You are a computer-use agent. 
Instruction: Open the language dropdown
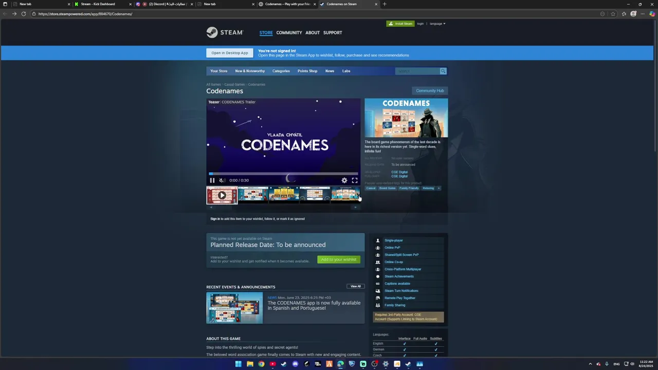pos(437,24)
